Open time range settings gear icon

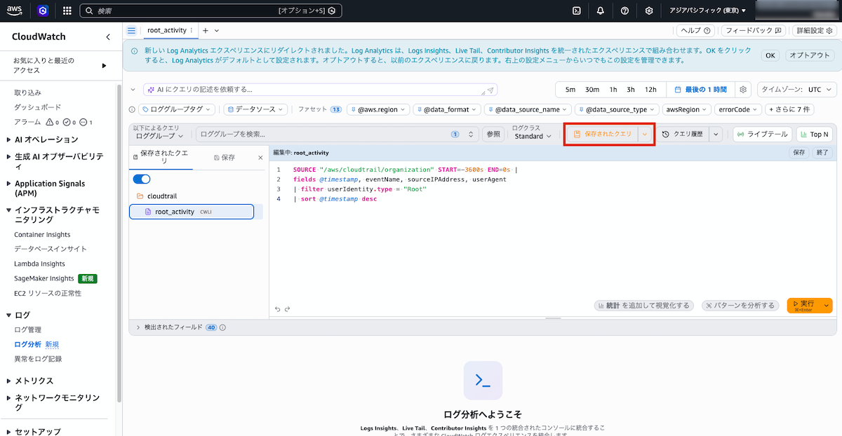(743, 90)
